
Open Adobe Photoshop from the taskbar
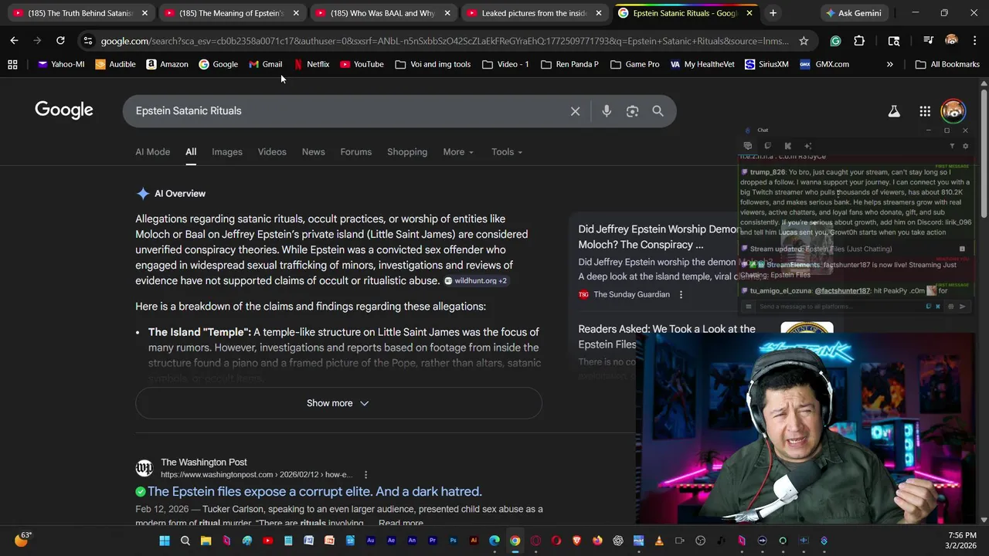(x=454, y=541)
